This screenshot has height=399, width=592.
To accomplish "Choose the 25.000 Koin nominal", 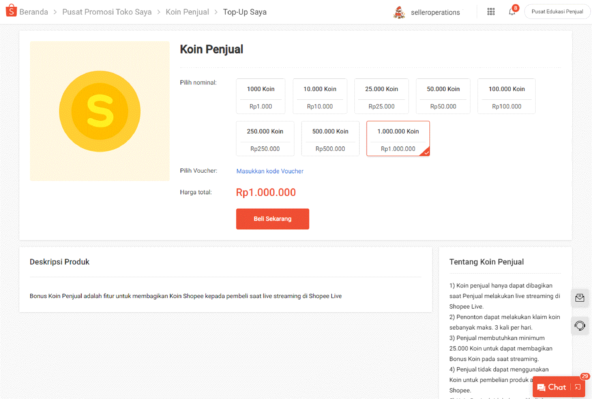I will click(x=382, y=96).
